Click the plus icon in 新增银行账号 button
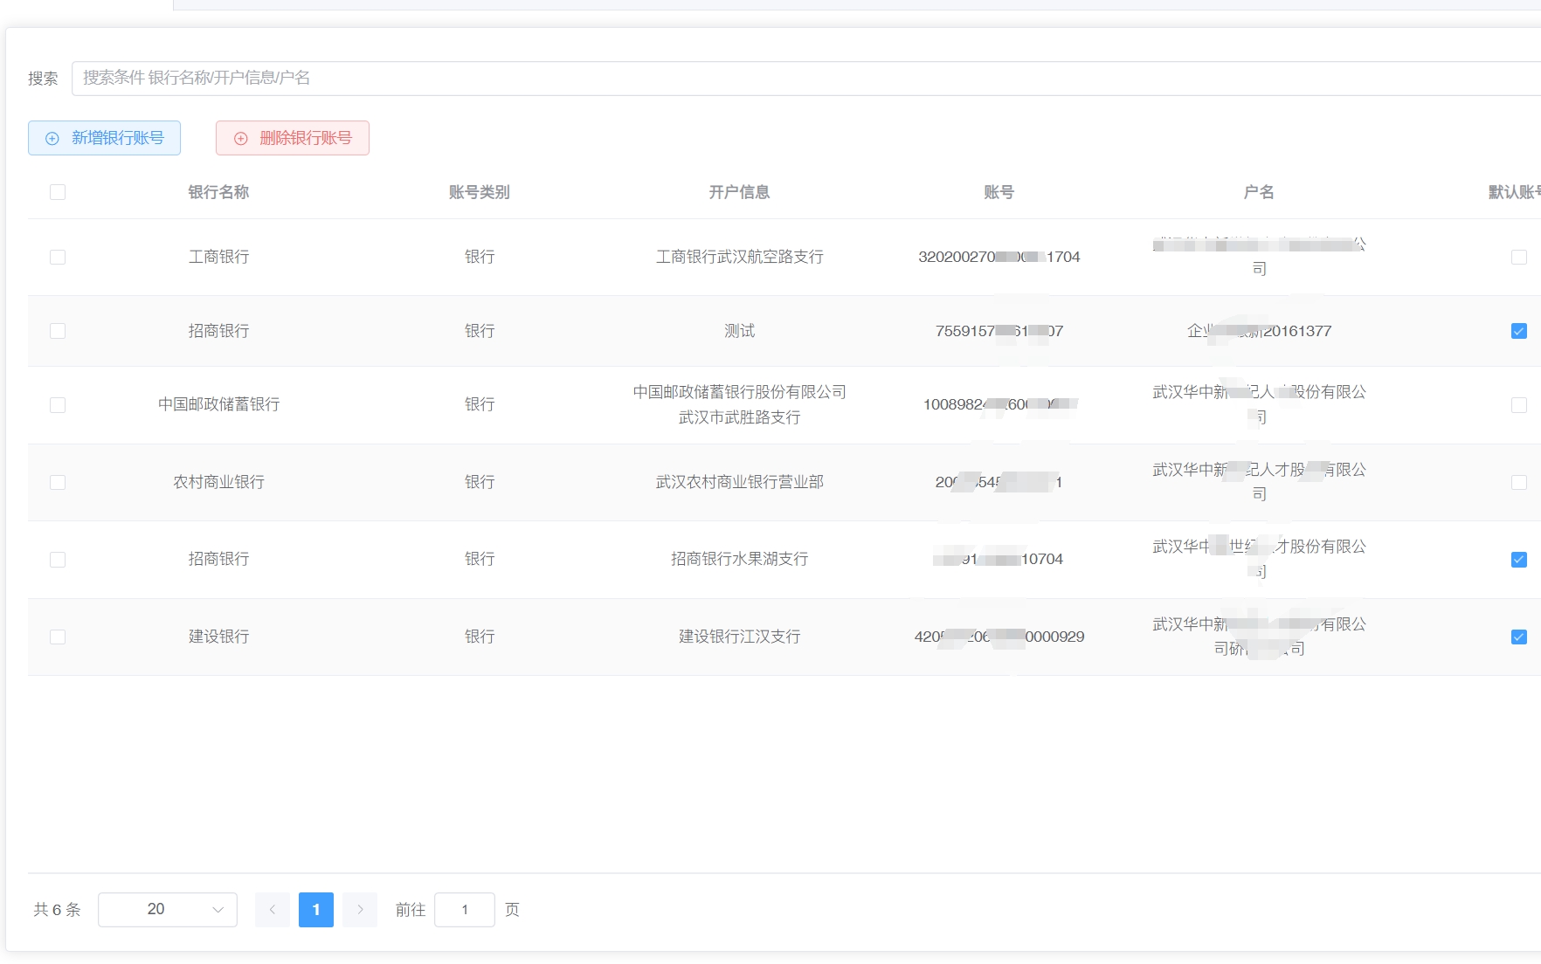The image size is (1541, 964). click(52, 139)
